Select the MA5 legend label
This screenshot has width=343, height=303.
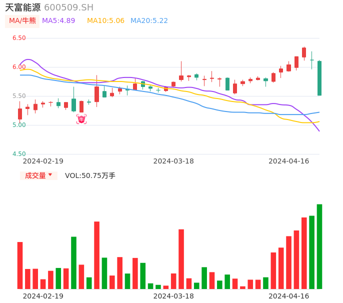58,21
